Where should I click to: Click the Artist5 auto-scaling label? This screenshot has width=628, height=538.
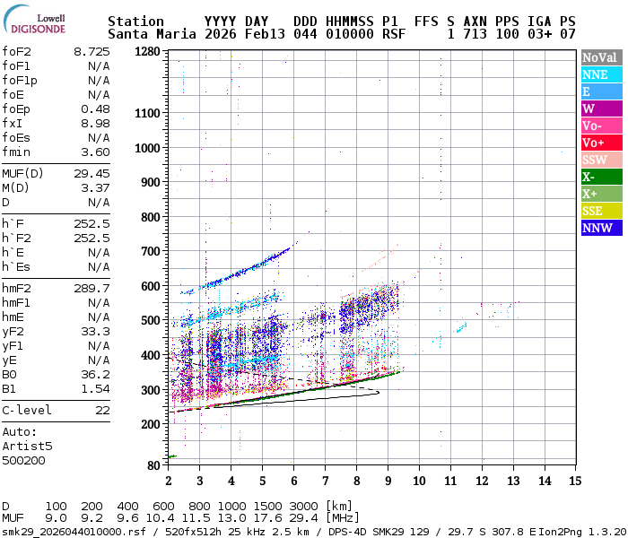(27, 446)
